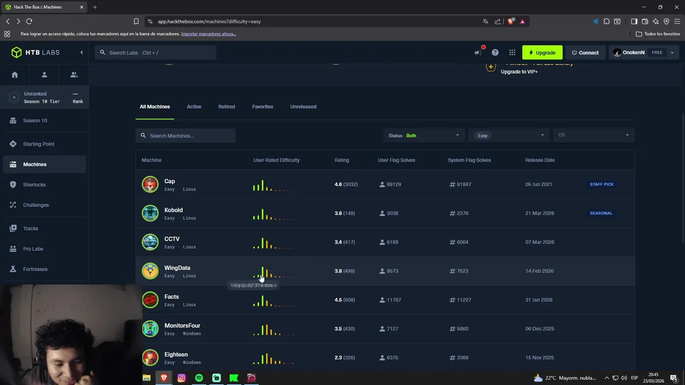Click CCTV user-rated difficulty bar chart
The width and height of the screenshot is (685, 385).
(273, 243)
